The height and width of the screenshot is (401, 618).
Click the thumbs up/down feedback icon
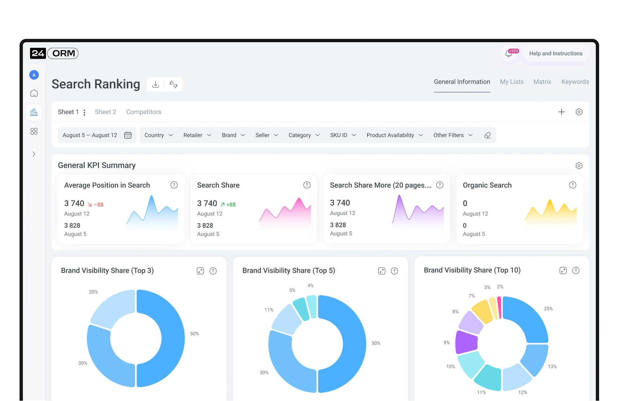173,84
